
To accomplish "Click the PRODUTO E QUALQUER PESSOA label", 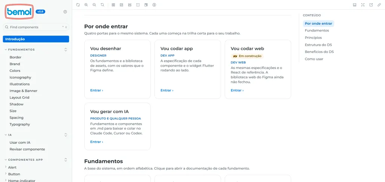I will (x=115, y=119).
